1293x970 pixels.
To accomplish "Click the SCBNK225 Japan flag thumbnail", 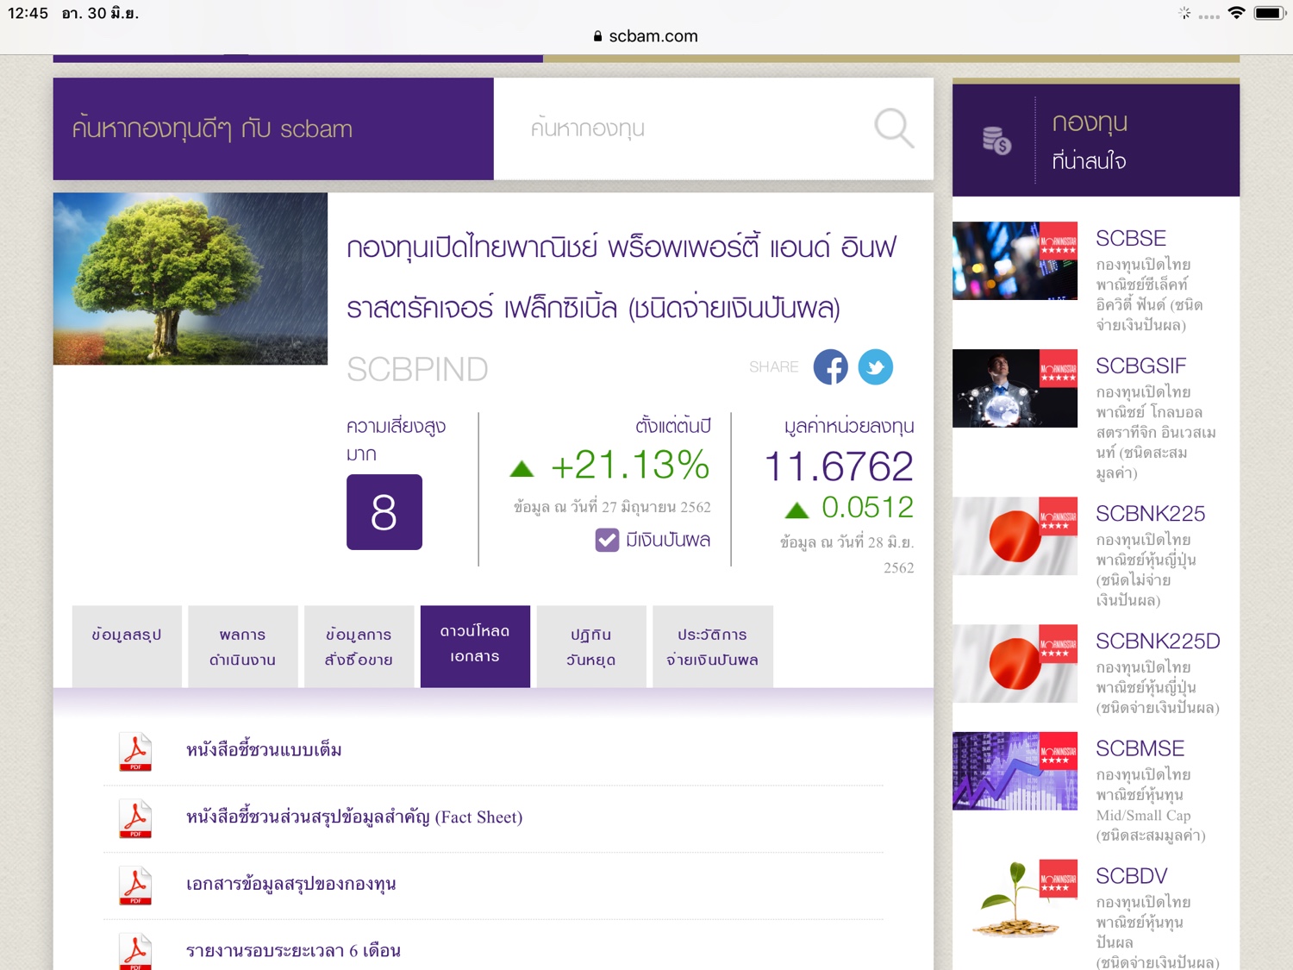I will (x=1015, y=536).
